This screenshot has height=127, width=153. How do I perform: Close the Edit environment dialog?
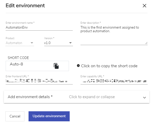(x=145, y=6)
